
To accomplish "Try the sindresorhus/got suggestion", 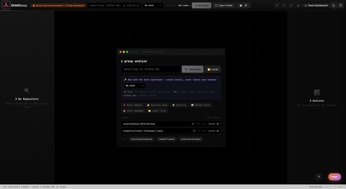I will [x=191, y=139].
